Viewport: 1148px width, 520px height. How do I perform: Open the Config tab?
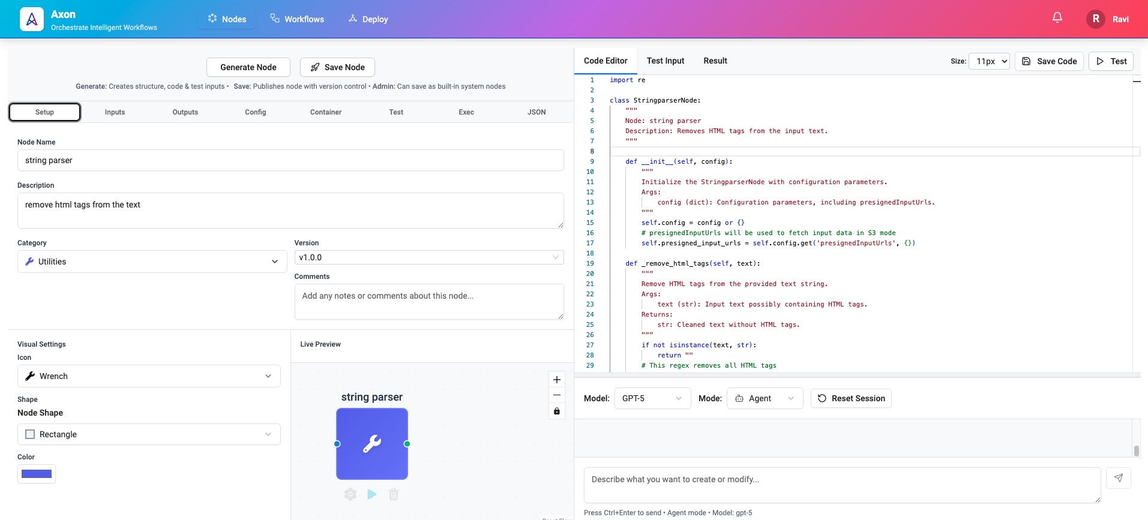pos(256,112)
